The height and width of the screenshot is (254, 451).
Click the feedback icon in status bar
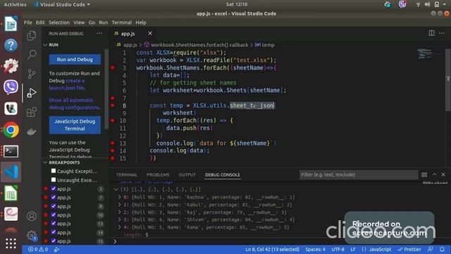coord(431,249)
